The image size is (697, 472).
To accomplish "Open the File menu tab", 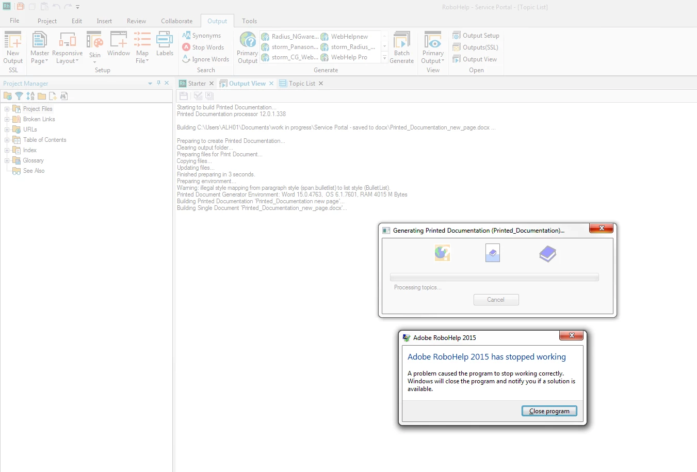I will coord(14,21).
